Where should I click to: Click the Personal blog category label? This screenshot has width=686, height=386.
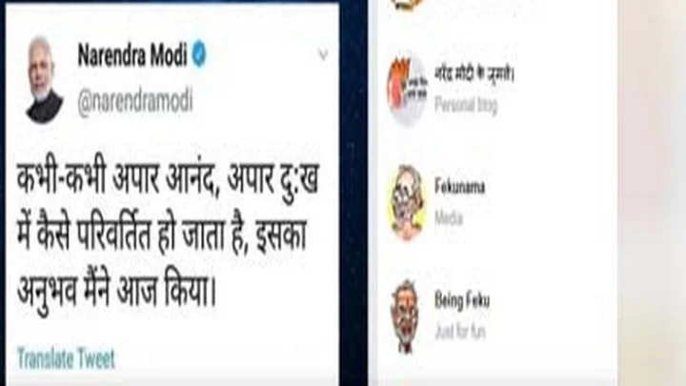pyautogui.click(x=466, y=105)
